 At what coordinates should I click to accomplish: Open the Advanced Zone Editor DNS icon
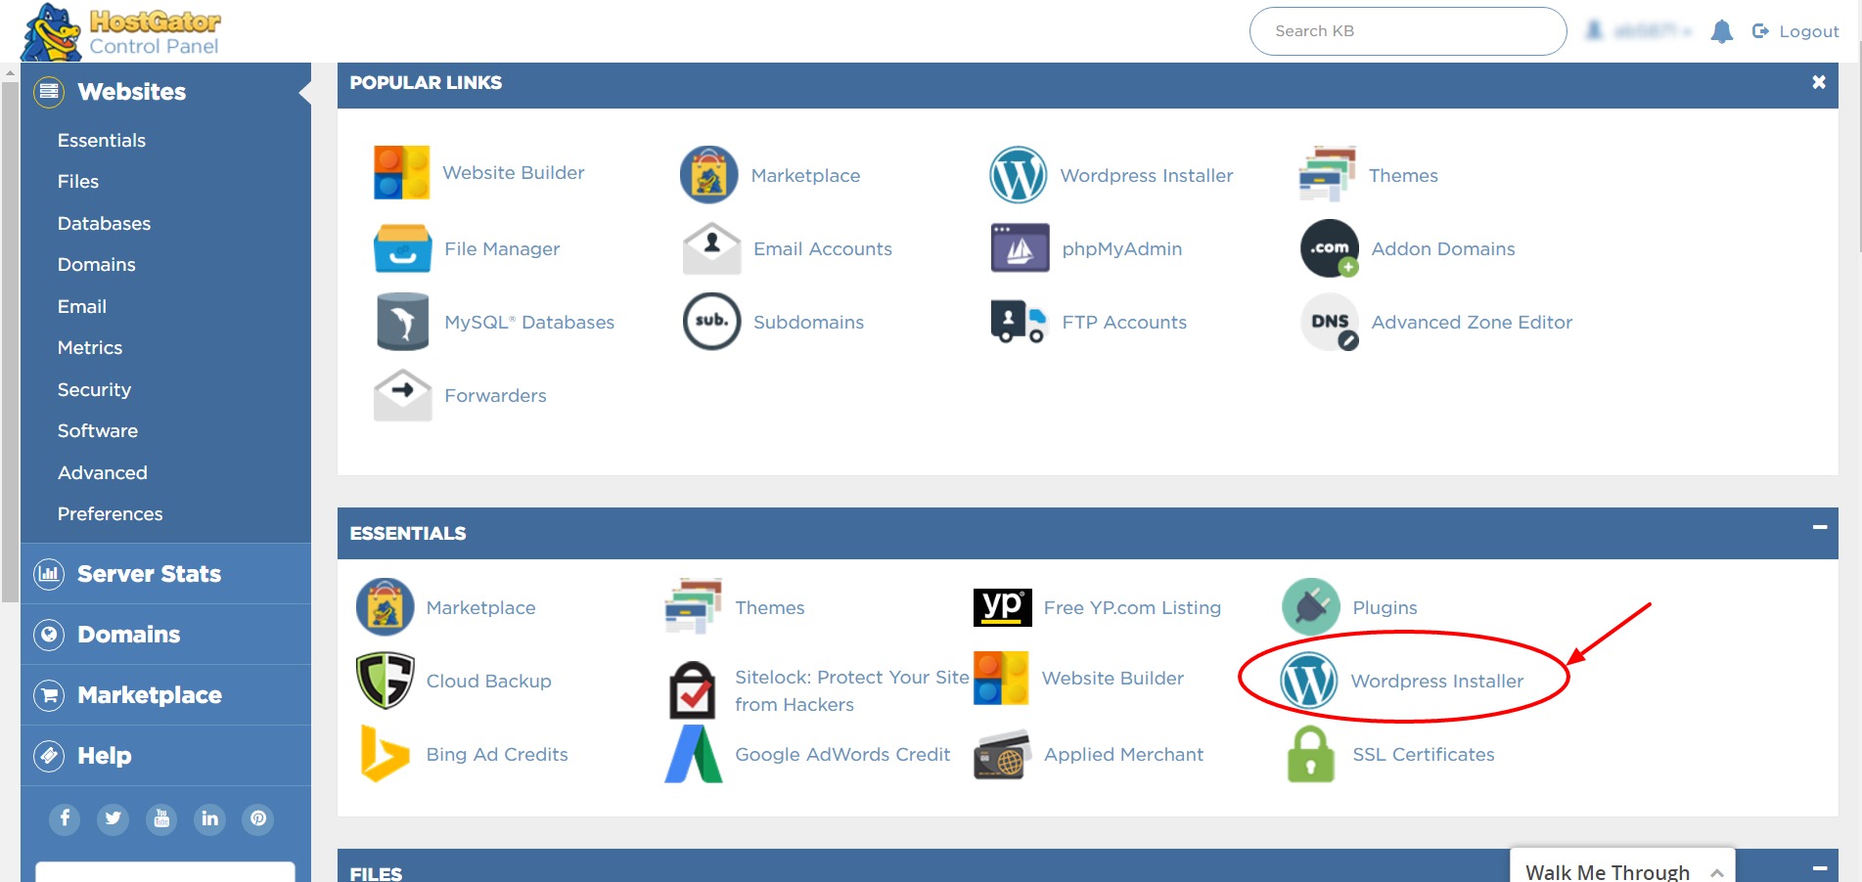pyautogui.click(x=1329, y=322)
